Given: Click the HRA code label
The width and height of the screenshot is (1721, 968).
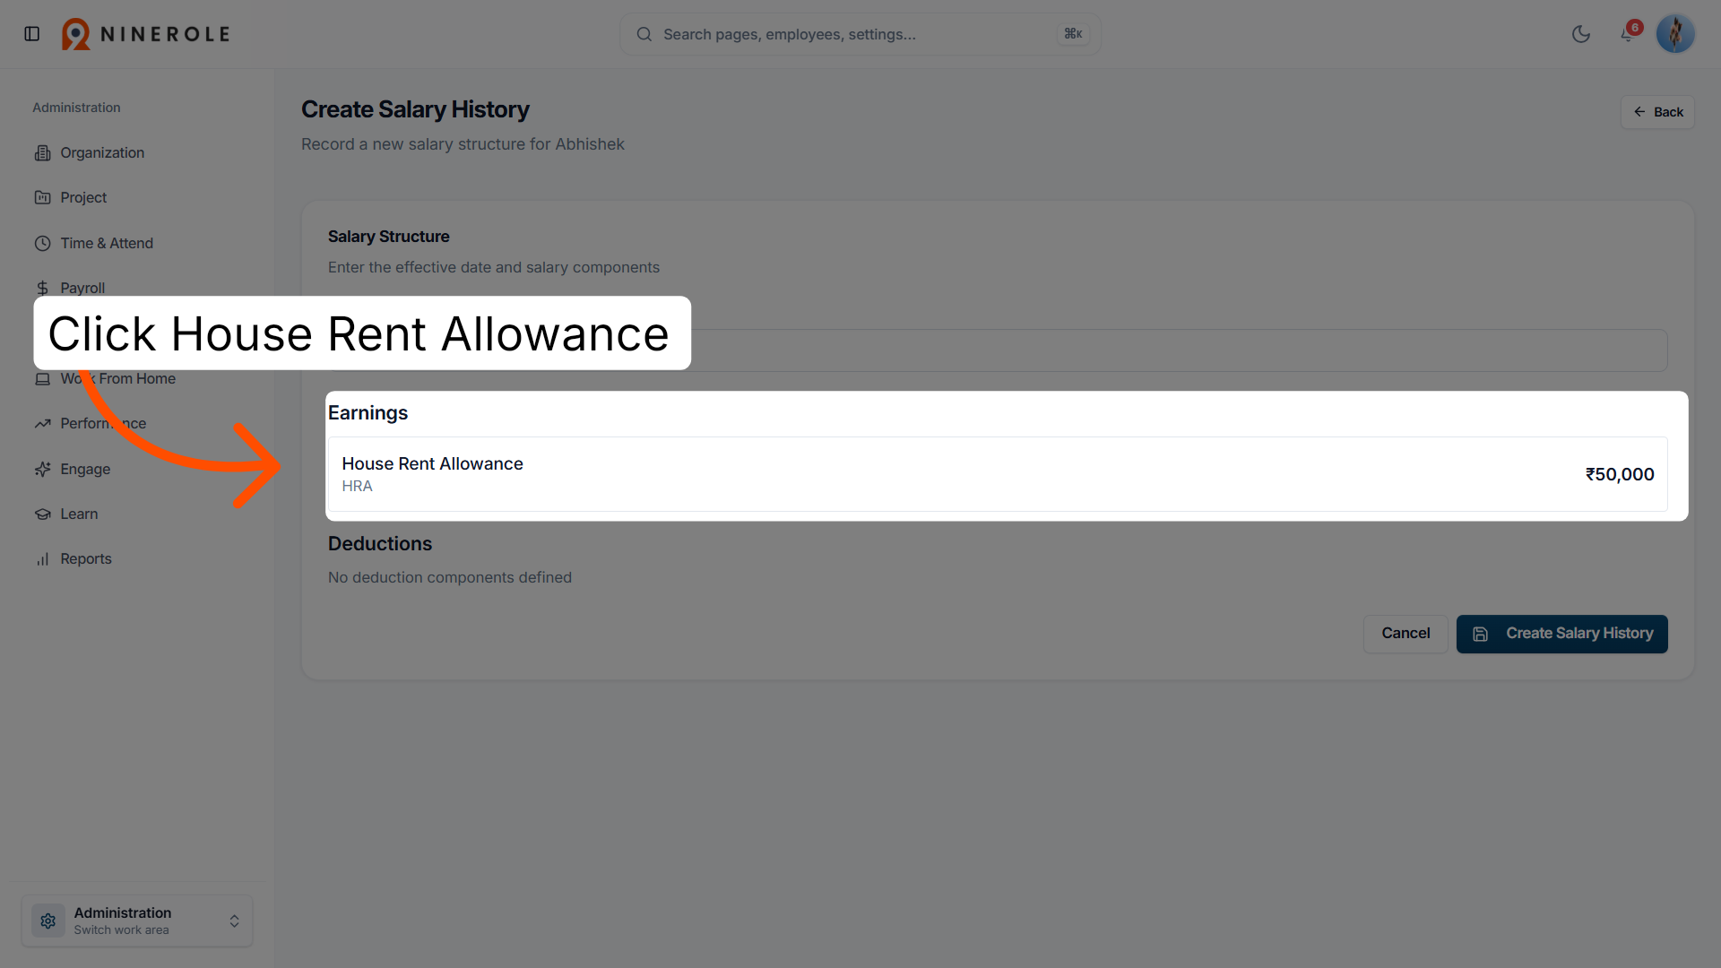Looking at the screenshot, I should (357, 486).
